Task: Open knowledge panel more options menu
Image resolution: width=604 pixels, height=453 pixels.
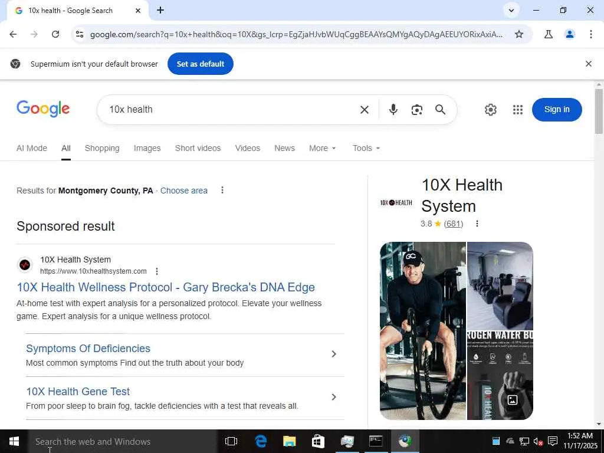Action: (x=477, y=224)
